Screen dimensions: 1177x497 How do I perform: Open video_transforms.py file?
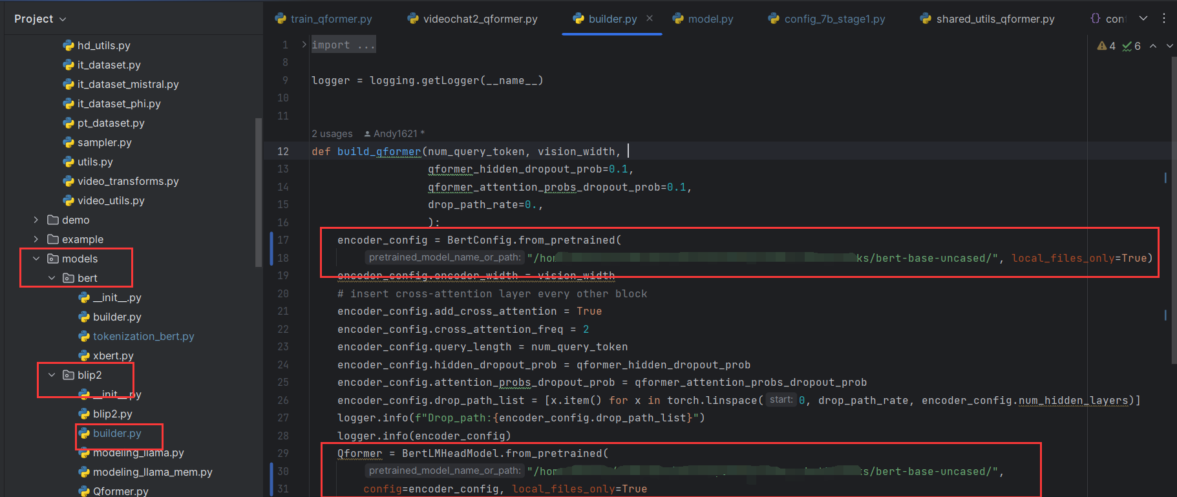coord(128,181)
